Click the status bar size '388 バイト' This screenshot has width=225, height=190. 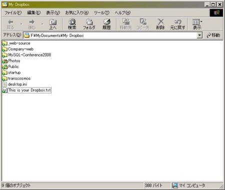(x=153, y=185)
